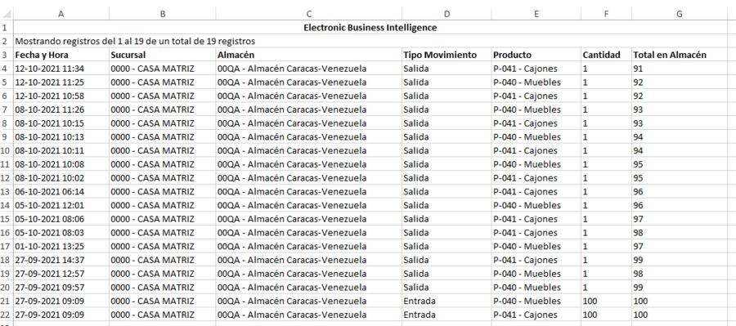Select row 12 header
This screenshot has height=326, width=736.
point(7,178)
